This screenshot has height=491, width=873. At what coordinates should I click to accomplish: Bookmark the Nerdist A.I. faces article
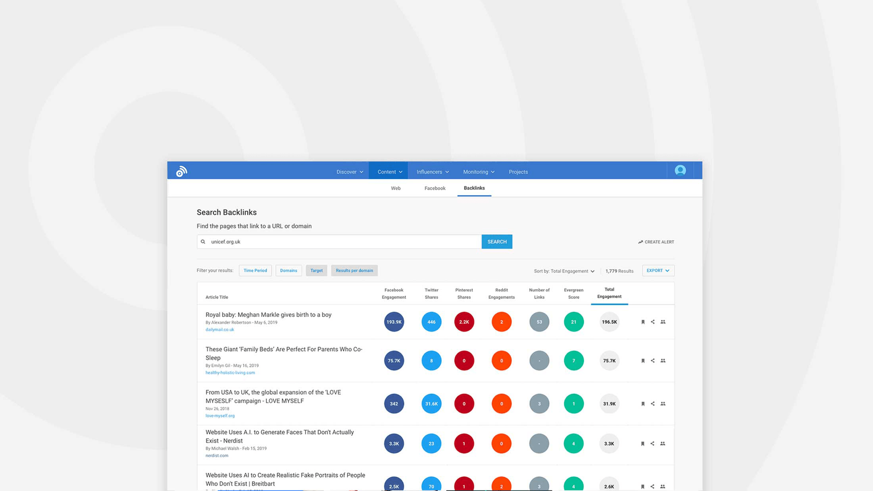point(643,444)
